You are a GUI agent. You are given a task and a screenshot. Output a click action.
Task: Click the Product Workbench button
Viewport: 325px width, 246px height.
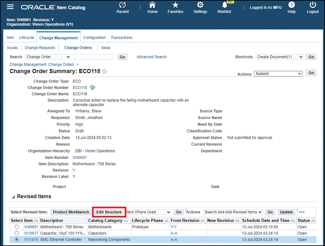(71, 212)
